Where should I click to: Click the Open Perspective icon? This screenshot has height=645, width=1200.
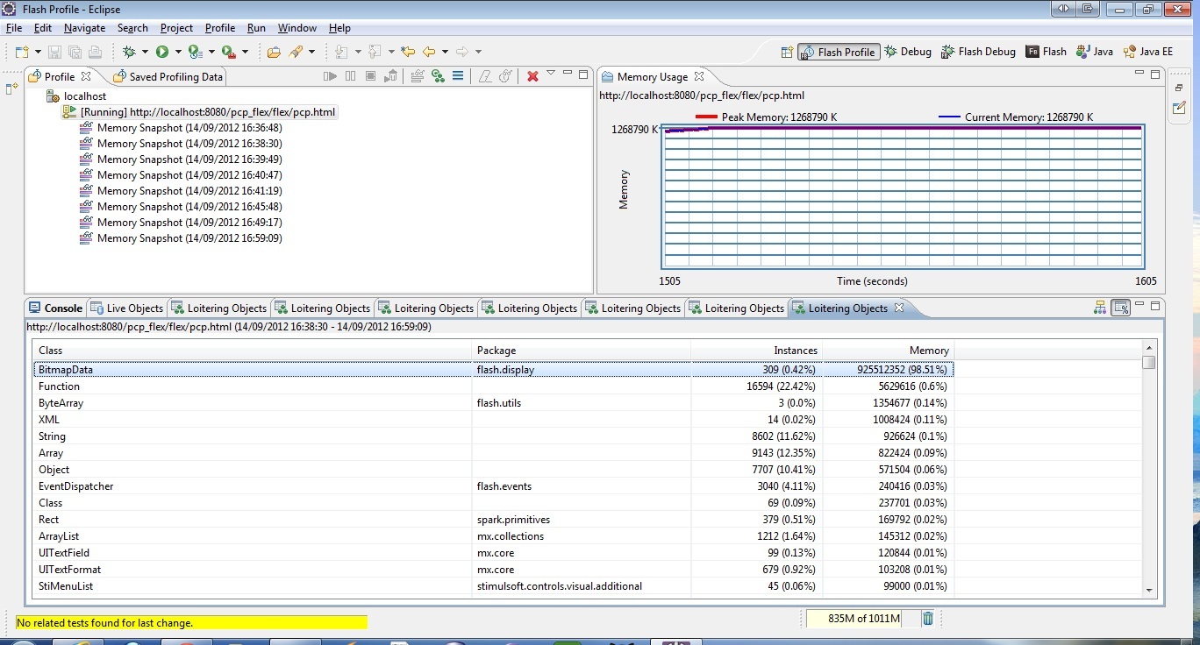point(787,52)
